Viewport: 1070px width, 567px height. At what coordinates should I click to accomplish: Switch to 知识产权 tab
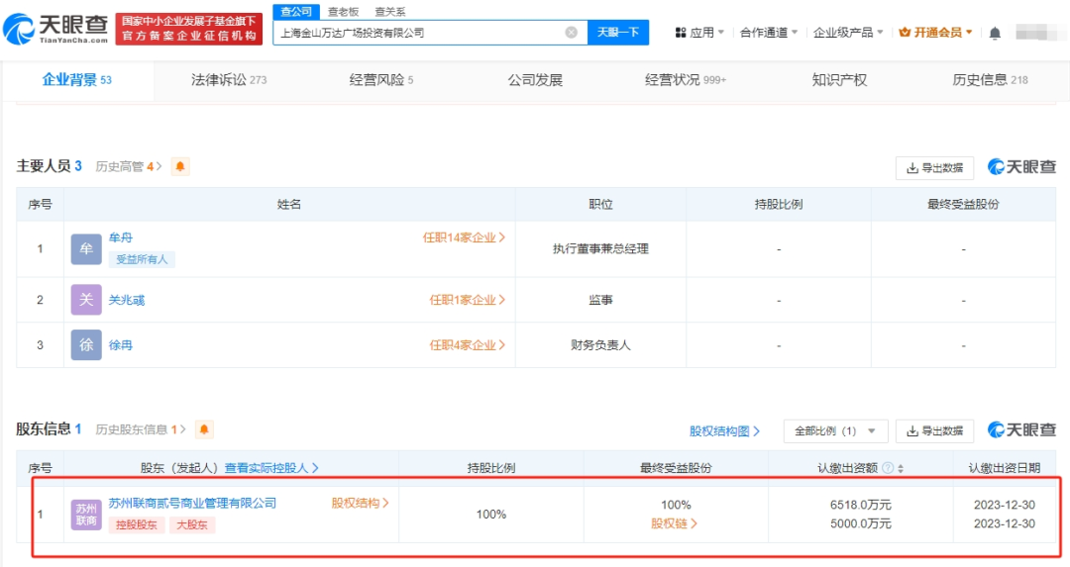tap(839, 80)
